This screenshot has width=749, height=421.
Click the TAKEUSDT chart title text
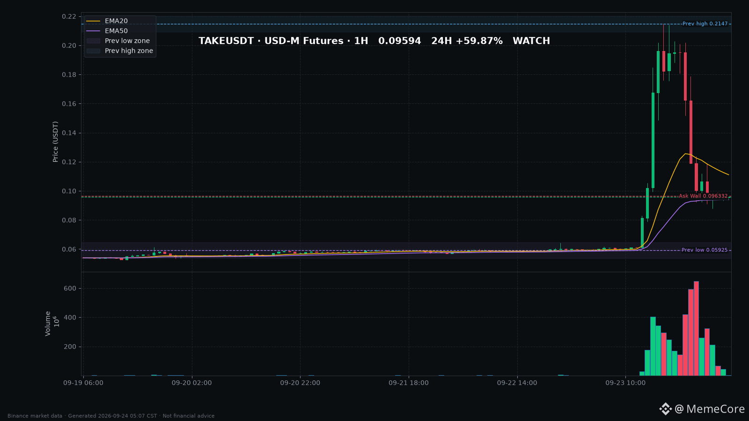coord(374,41)
